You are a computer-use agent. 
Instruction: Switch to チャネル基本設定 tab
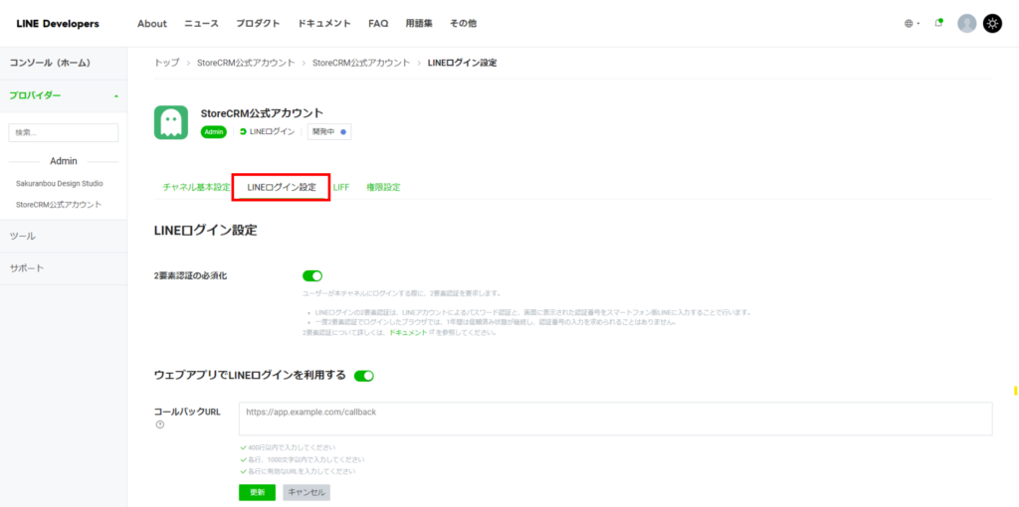coord(196,187)
